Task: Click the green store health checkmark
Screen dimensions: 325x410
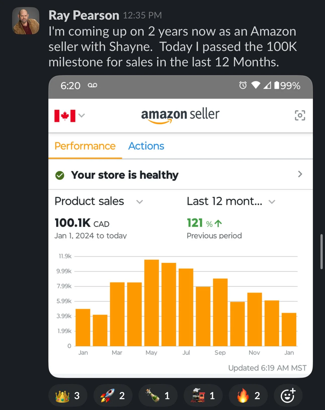Action: pyautogui.click(x=60, y=175)
